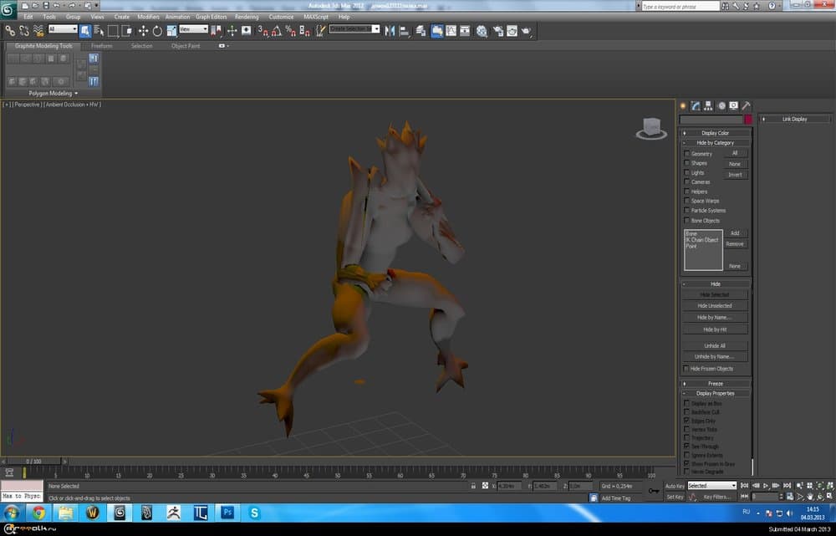Click the Select Object arrow tool
This screenshot has height=536, width=836.
tap(84, 31)
